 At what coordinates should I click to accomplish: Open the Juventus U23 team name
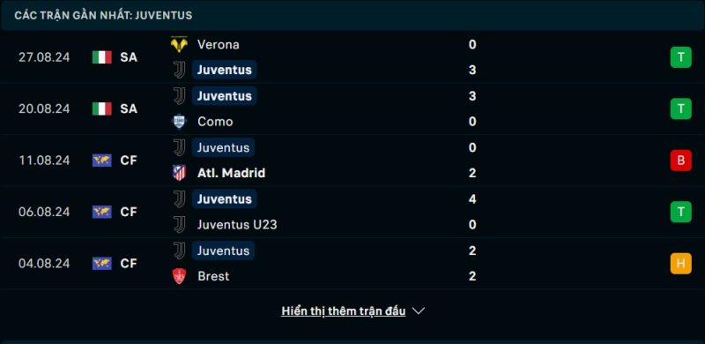click(237, 225)
